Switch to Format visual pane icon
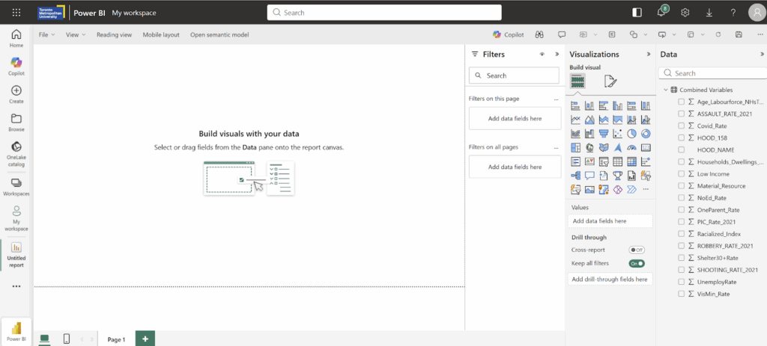Screen dimensions: 767x346 610,81
